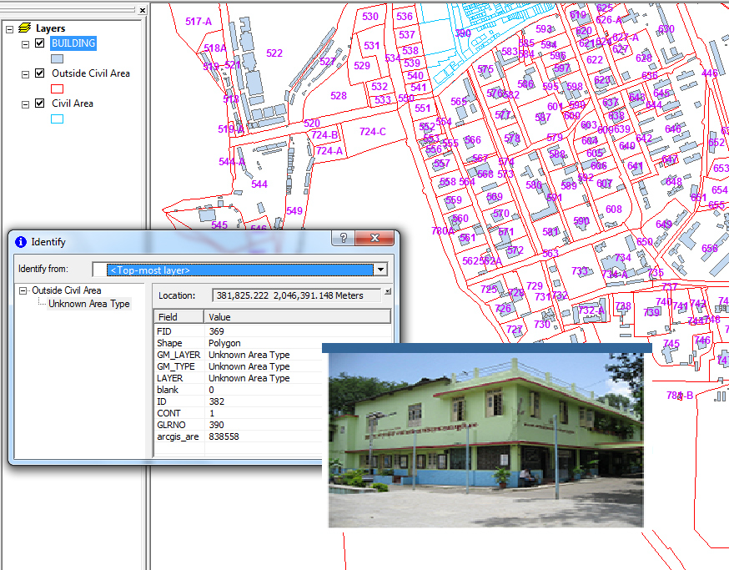Viewport: 729px width, 570px height.
Task: Collapse the Civil Area layer legend
Action: click(x=26, y=104)
